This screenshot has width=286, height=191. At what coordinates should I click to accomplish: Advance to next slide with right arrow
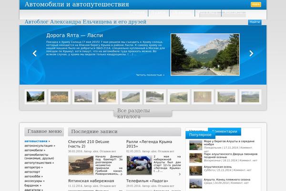coord(251,53)
